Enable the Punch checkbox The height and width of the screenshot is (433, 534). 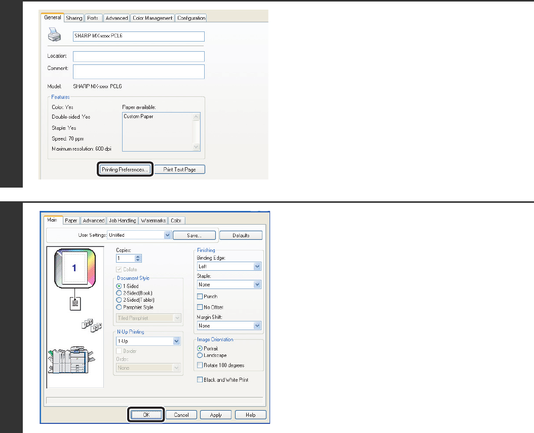point(200,297)
